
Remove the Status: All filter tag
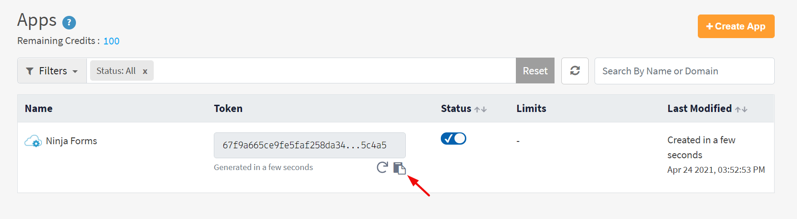point(145,71)
